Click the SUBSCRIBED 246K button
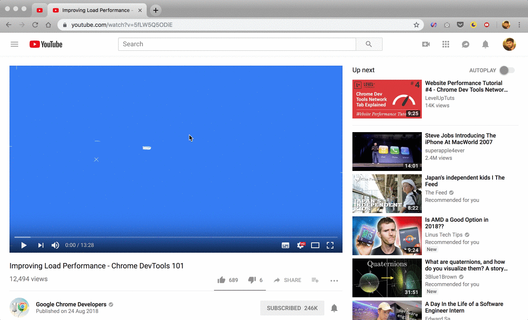Screen dimensions: 528x320 coord(292,308)
